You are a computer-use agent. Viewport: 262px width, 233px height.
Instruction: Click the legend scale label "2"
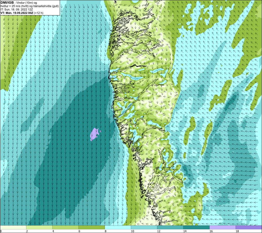[x=27, y=231]
